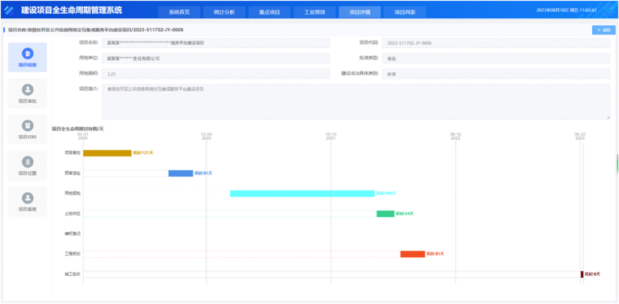Open the 建设活动具体类别 field
This screenshot has height=304, width=619.
[495, 73]
